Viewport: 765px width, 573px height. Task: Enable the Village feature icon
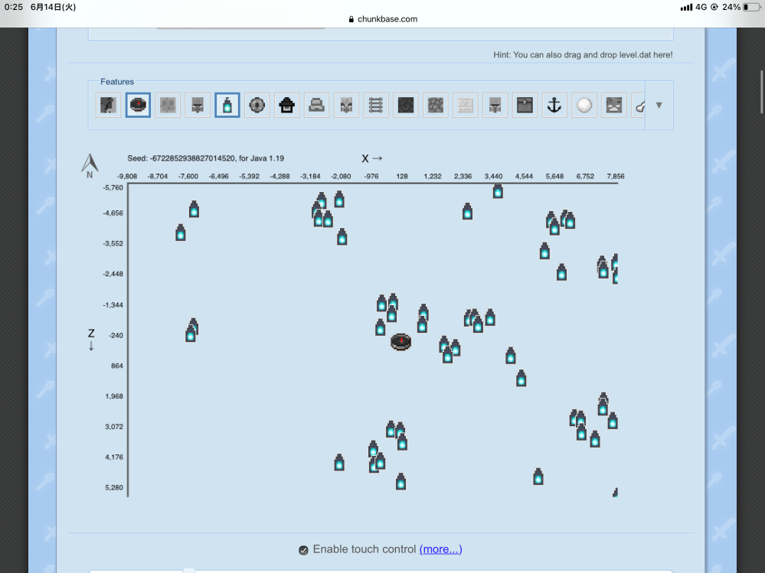[x=198, y=106]
